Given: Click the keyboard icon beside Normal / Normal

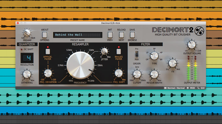Looking at the screenshot, I should 165,88.
